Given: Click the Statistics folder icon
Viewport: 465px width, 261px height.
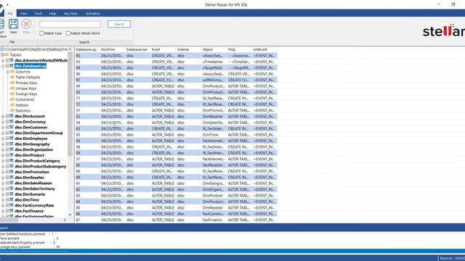Looking at the screenshot, I should tap(12, 110).
